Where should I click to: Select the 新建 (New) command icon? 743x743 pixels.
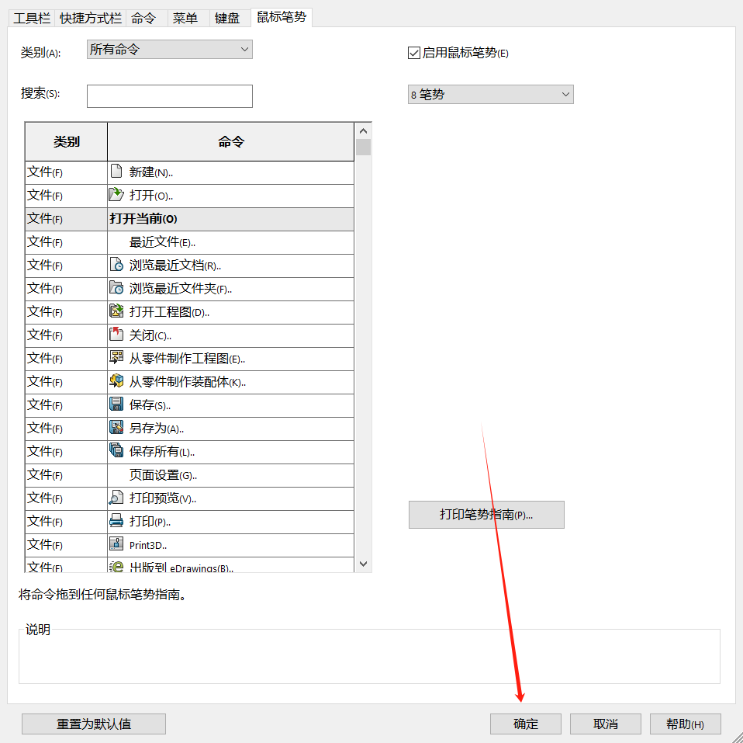coord(115,172)
